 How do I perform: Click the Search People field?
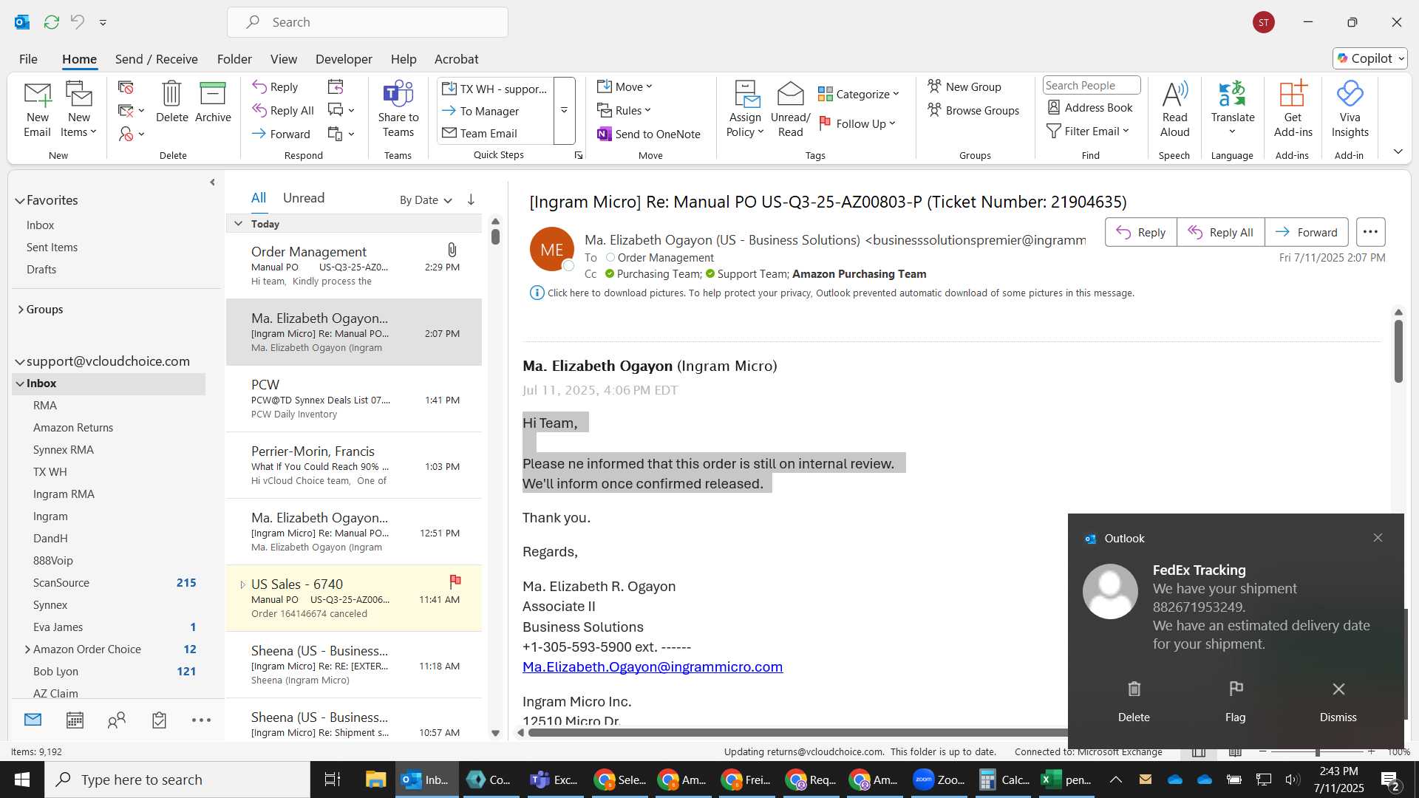tap(1091, 86)
